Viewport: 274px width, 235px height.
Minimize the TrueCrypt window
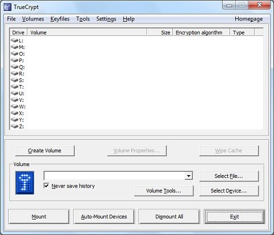[229, 6]
